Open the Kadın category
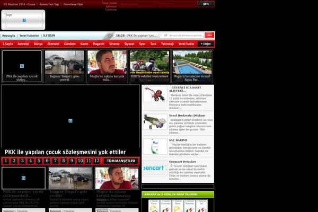Image resolution: width=318 pixels, height=212 pixels. [x=84, y=44]
